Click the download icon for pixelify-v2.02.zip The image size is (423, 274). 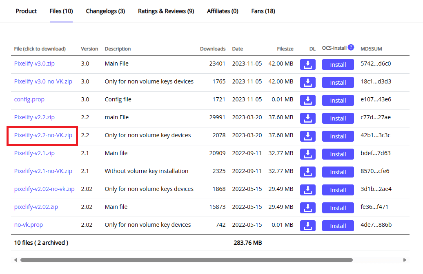(x=307, y=208)
